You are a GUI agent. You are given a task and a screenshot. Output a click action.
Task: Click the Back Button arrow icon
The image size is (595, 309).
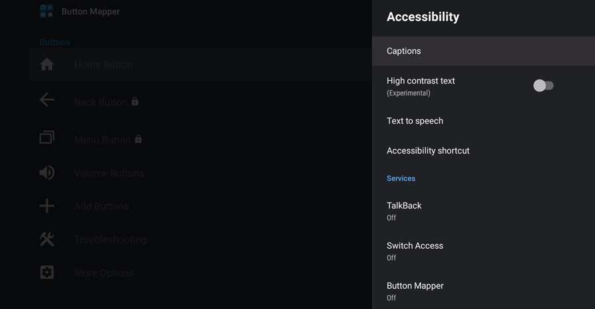(47, 100)
